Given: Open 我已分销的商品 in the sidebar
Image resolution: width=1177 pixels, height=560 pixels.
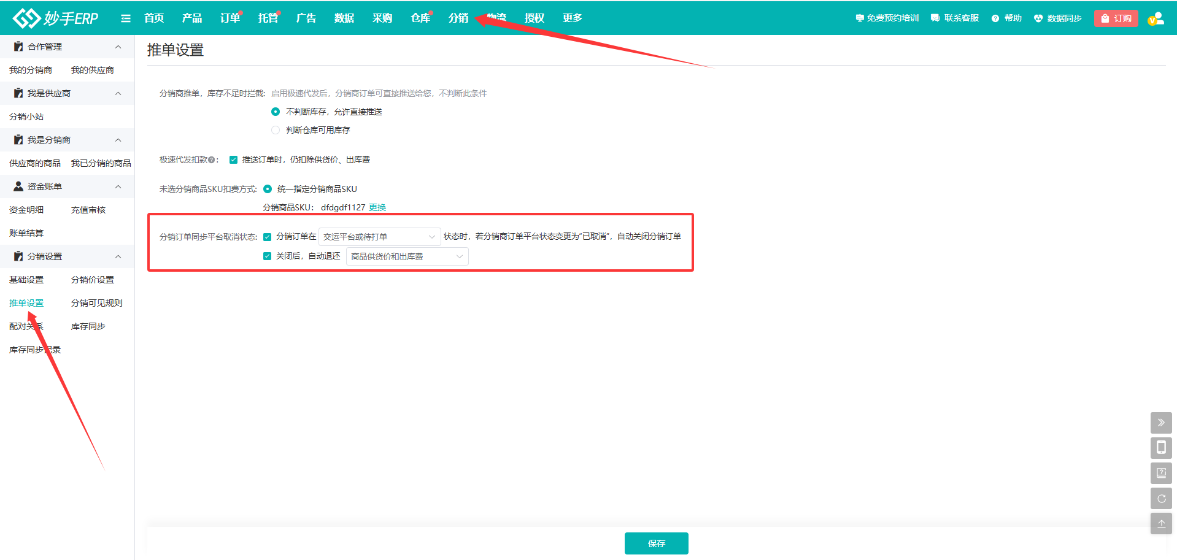Looking at the screenshot, I should pos(101,163).
